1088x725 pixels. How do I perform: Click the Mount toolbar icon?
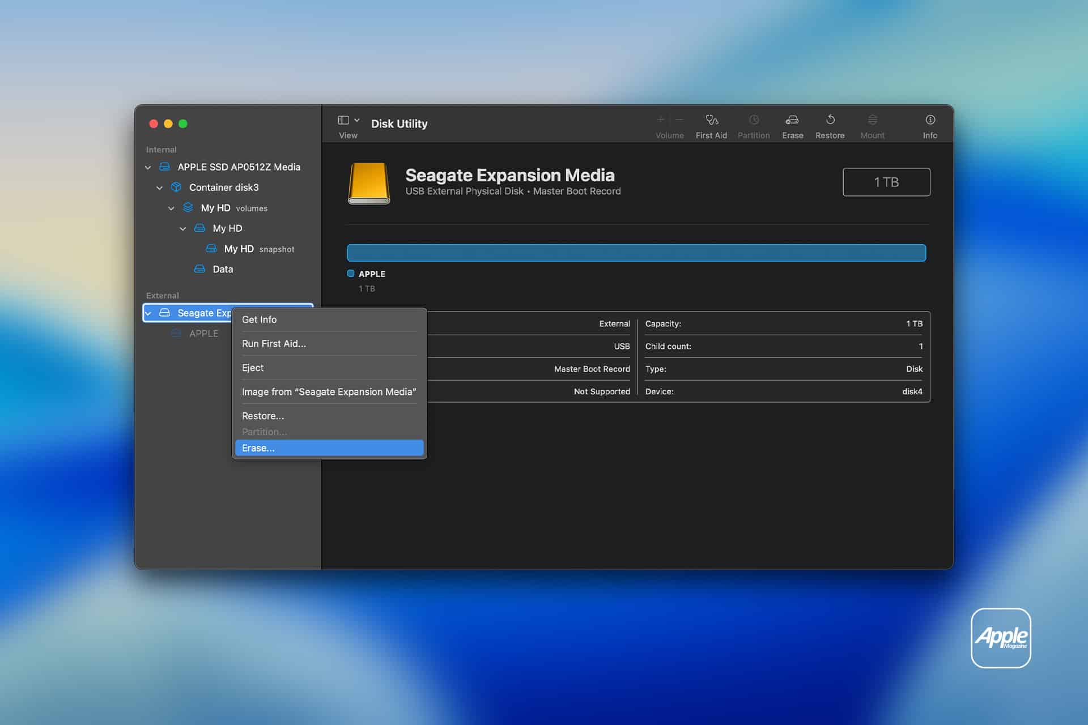[x=873, y=120]
